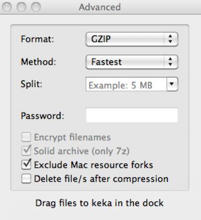The width and height of the screenshot is (201, 220).
Task: Click the Drag files to keka text
Action: pos(99,203)
